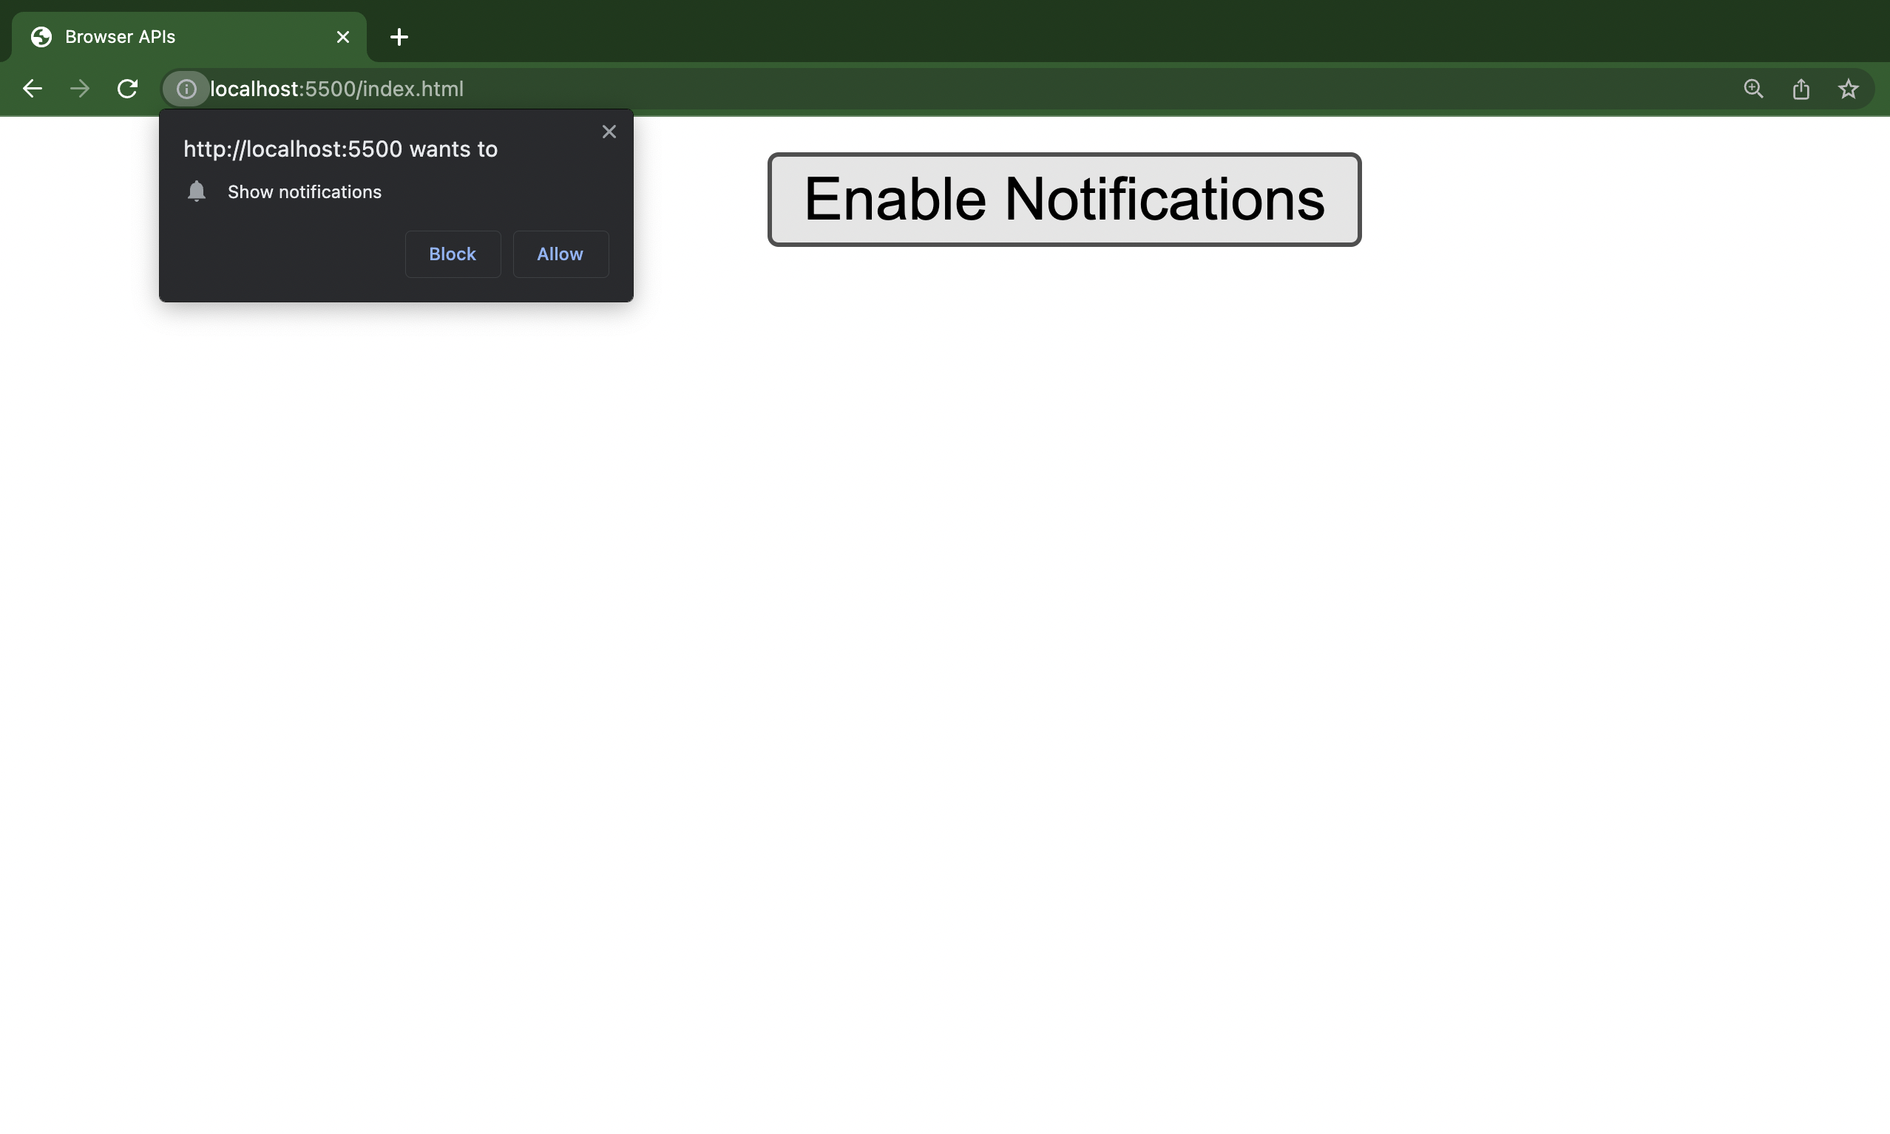Click the Show notifications text
This screenshot has width=1890, height=1134.
pos(304,191)
